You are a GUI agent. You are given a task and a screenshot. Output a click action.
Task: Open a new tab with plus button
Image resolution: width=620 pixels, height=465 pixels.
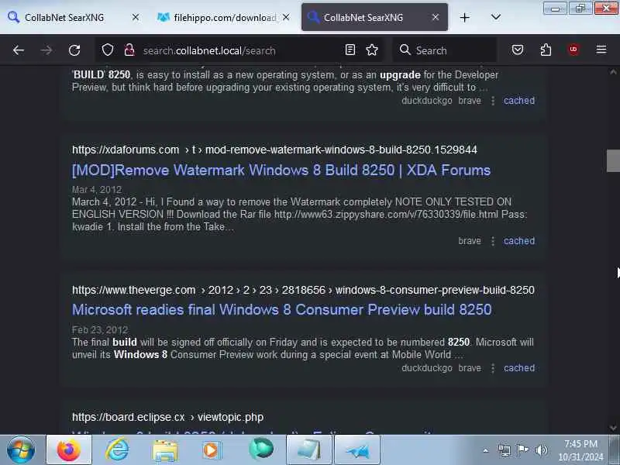(x=465, y=17)
